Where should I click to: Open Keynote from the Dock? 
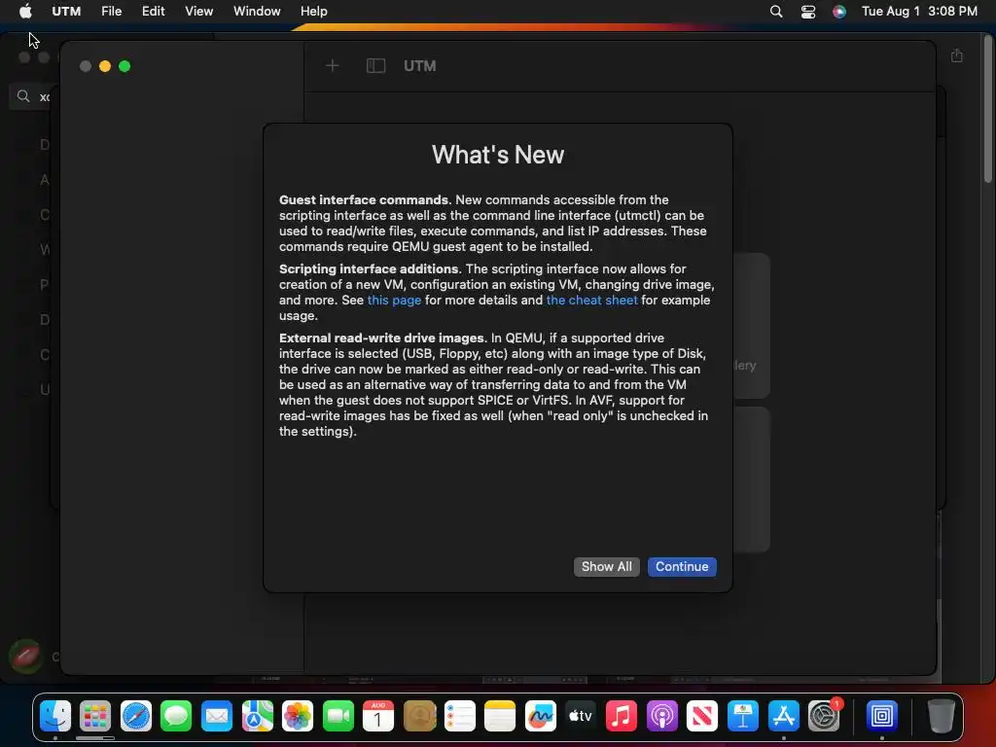(x=742, y=716)
